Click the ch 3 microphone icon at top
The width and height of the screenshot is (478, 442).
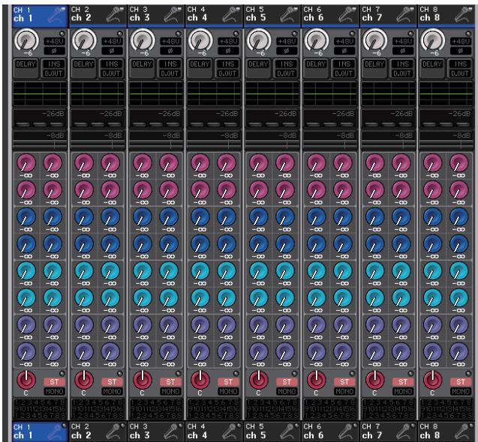172,15
